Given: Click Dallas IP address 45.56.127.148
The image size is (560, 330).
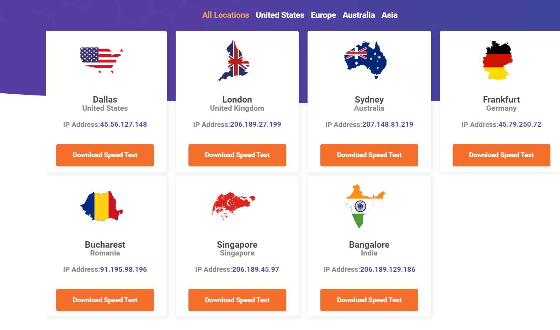Looking at the screenshot, I should pyautogui.click(x=123, y=125).
